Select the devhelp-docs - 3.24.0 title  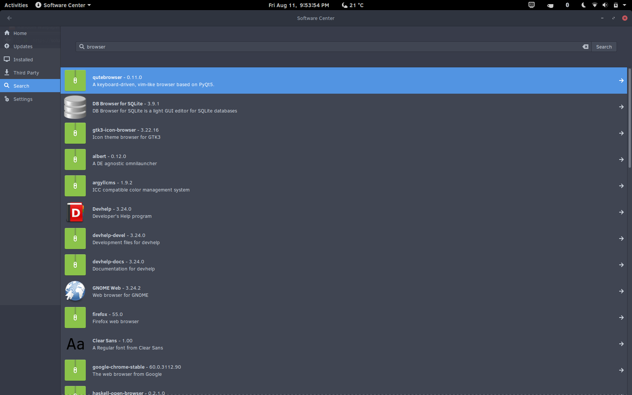click(x=118, y=261)
